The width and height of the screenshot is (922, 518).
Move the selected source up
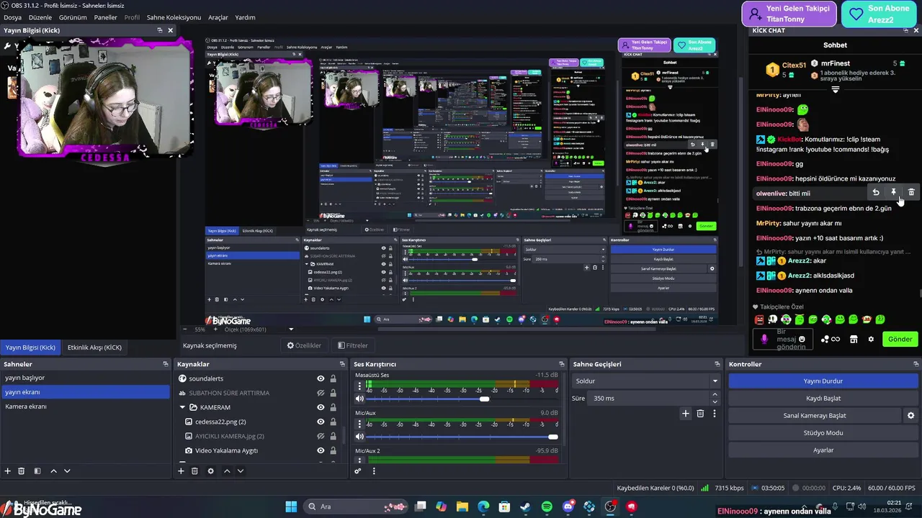click(x=227, y=471)
